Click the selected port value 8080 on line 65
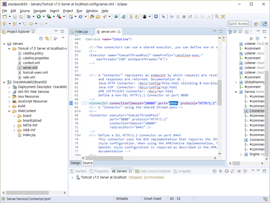The image size is (270, 203). coord(173,103)
